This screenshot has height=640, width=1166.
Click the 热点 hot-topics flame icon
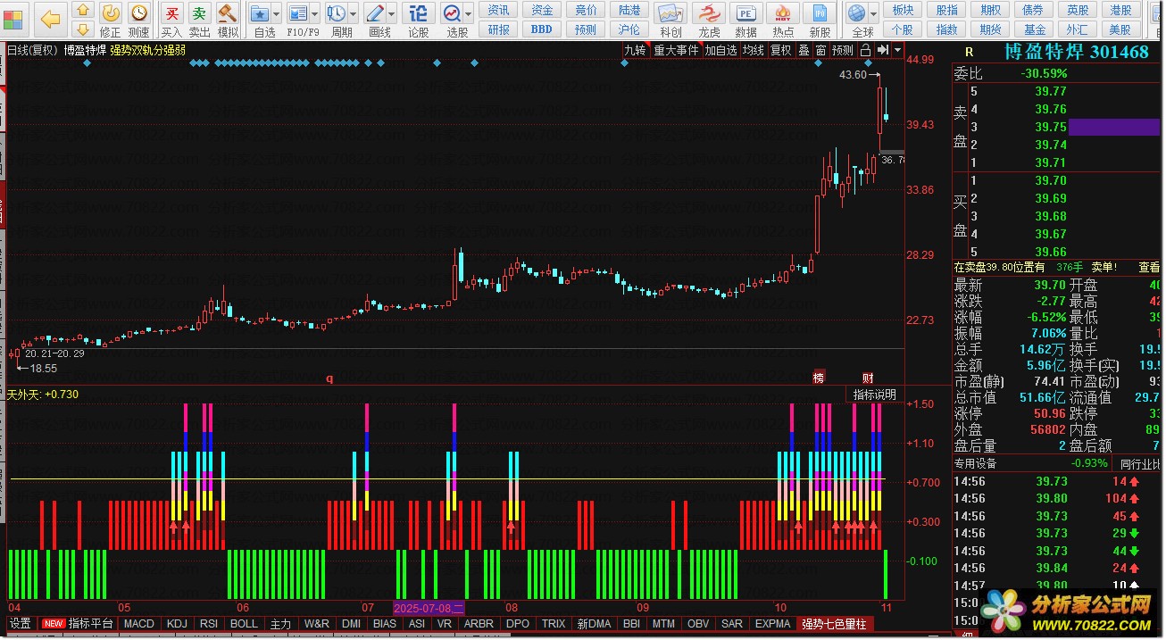click(x=783, y=20)
